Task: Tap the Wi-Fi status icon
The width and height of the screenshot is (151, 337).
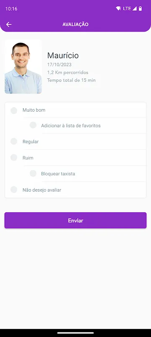Action: tap(118, 8)
